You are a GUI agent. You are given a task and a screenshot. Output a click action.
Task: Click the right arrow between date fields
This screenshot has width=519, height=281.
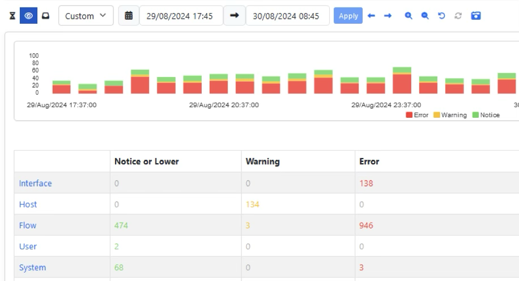point(235,15)
